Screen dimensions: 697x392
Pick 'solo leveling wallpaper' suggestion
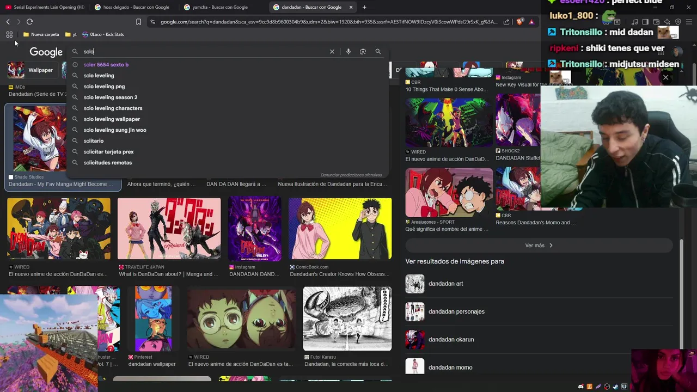228,119
